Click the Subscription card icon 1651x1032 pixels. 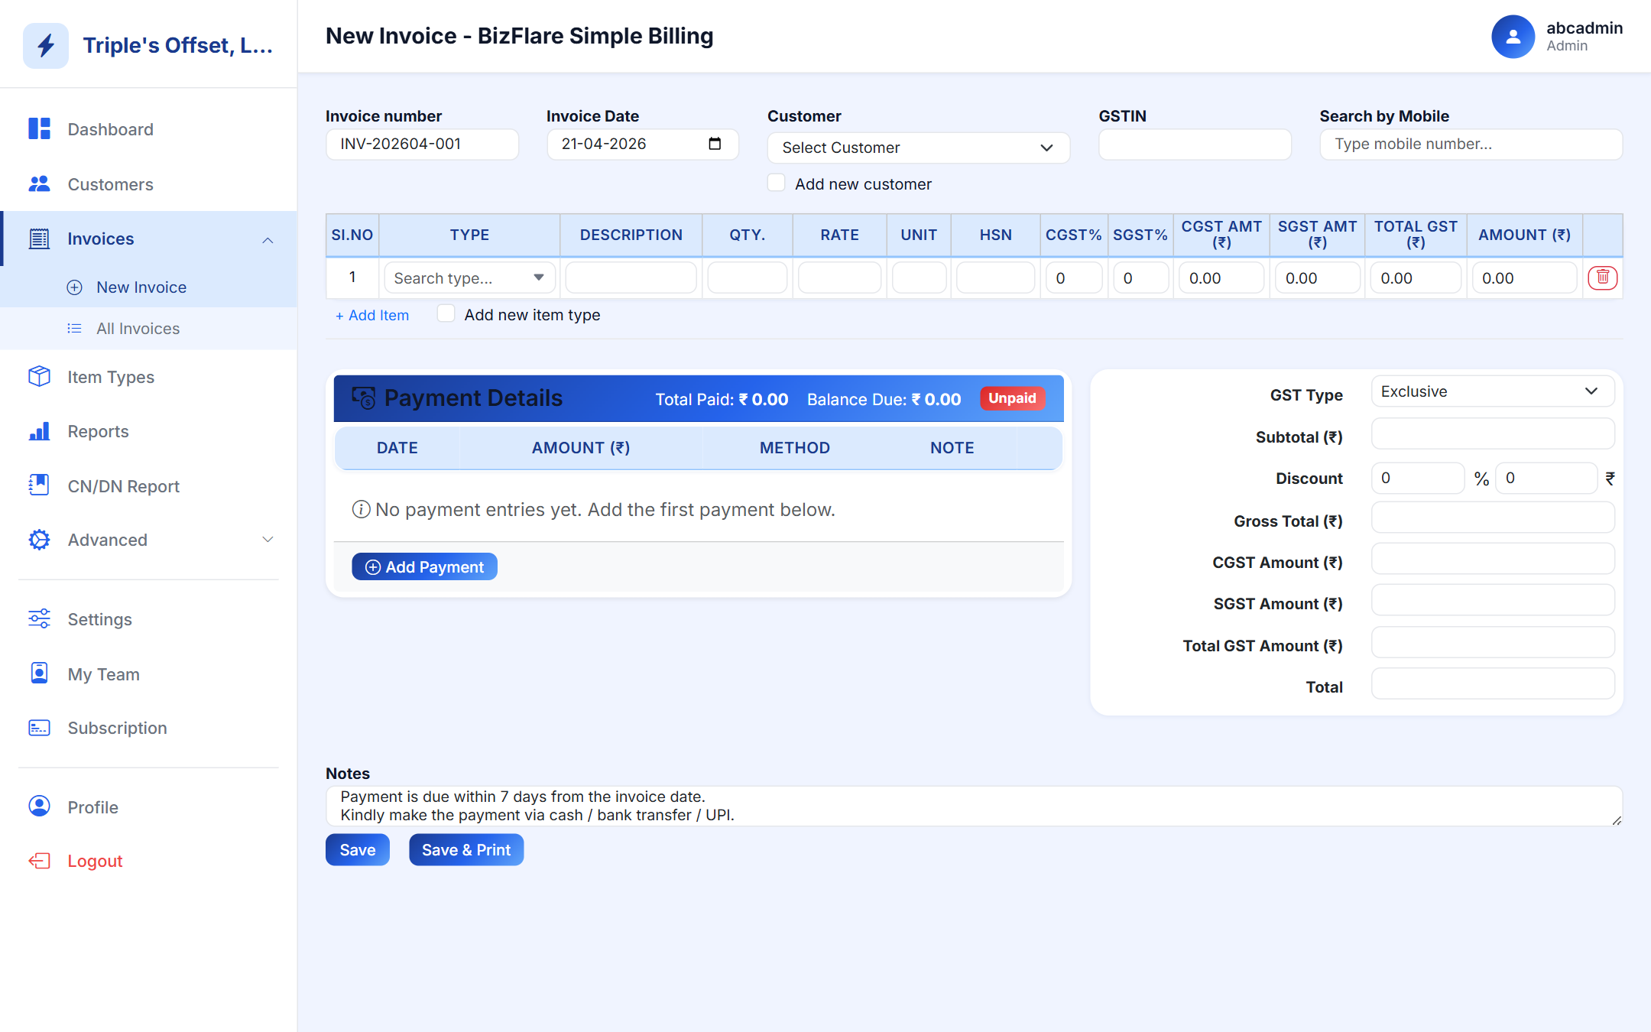(39, 728)
